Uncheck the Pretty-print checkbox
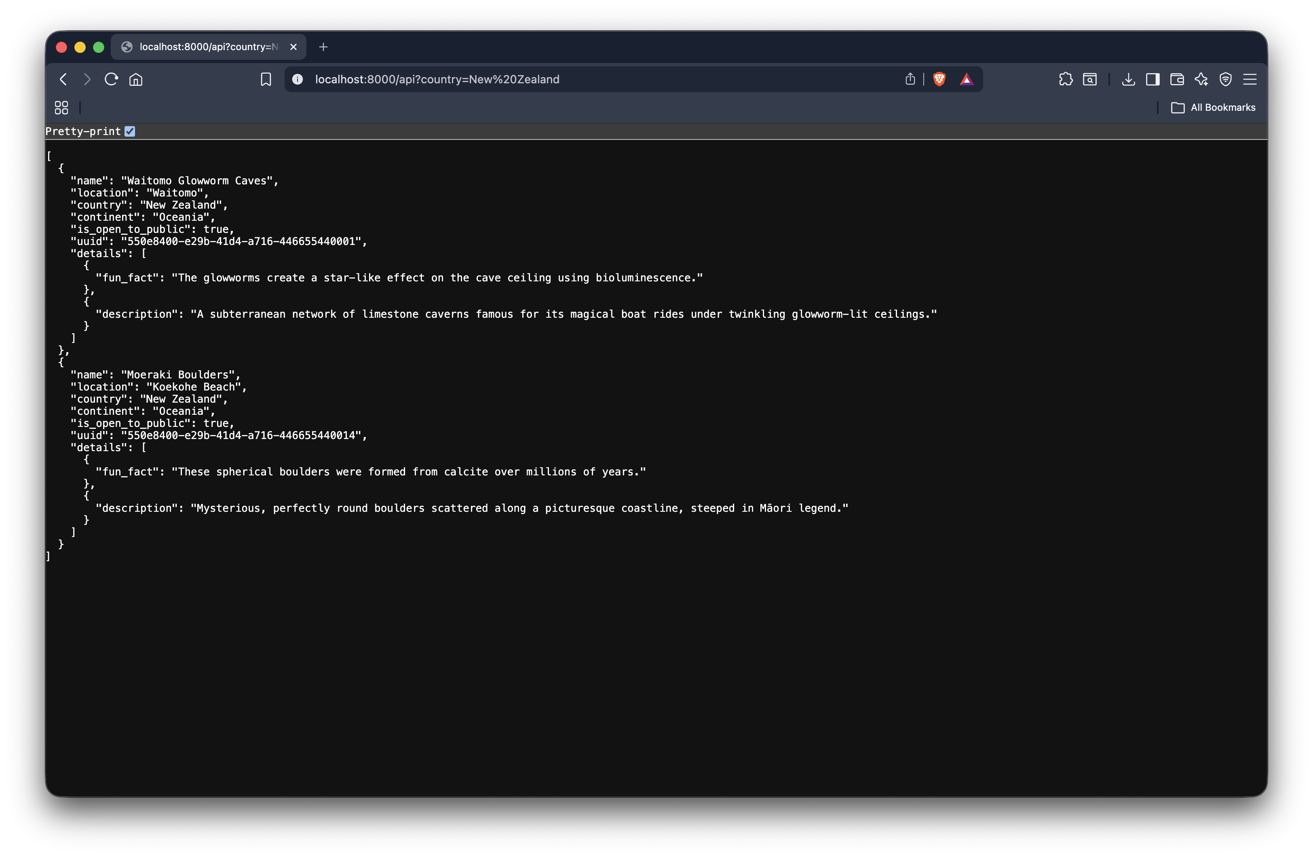The width and height of the screenshot is (1313, 857). pyautogui.click(x=130, y=131)
